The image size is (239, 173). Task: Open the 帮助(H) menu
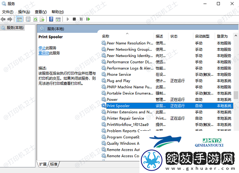58,12
